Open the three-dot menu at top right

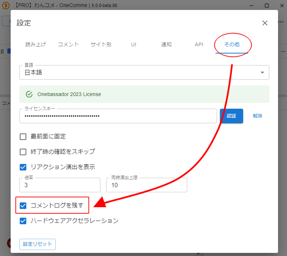tap(281, 22)
